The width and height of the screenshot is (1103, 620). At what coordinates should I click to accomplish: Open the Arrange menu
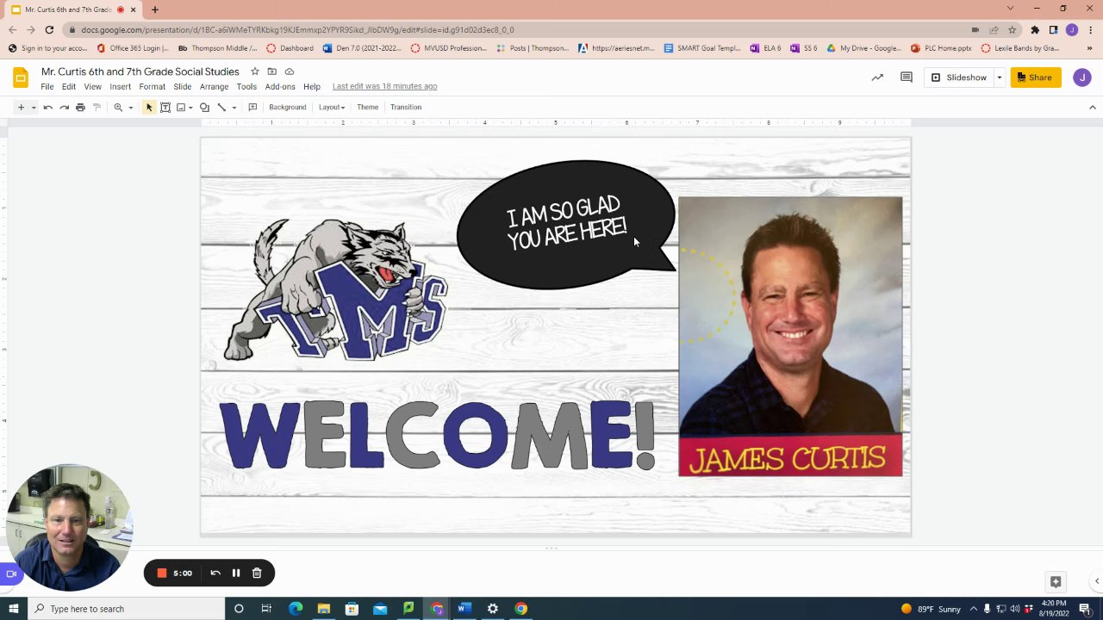point(215,87)
